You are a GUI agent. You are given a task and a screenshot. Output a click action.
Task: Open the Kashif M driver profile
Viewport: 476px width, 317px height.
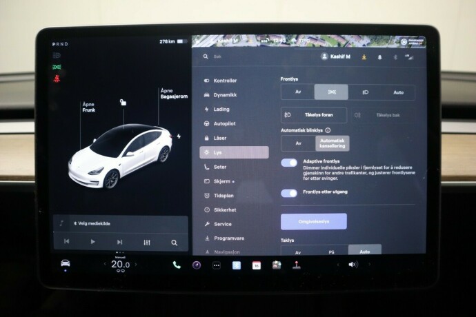tap(335, 57)
